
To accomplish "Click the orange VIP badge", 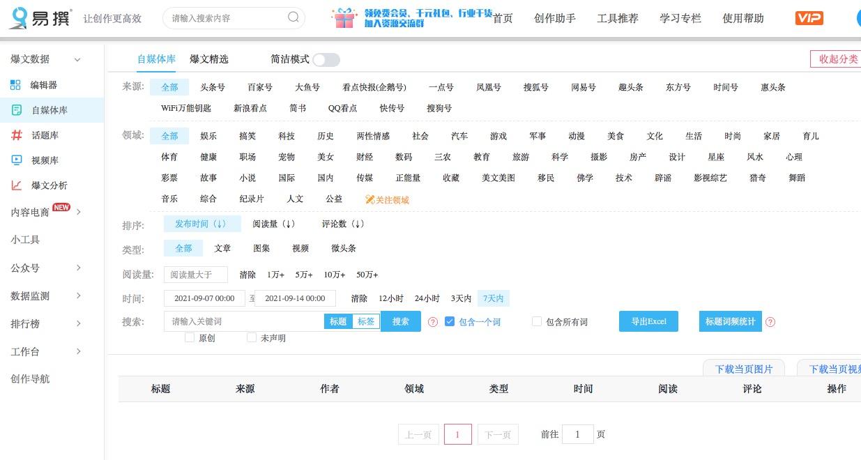I will (809, 18).
